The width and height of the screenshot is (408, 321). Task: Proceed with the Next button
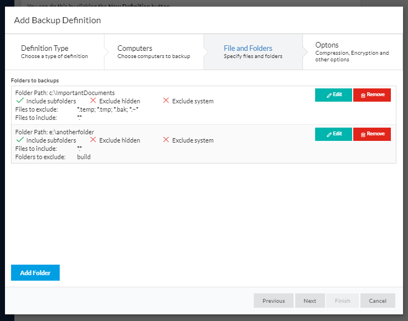pos(310,301)
